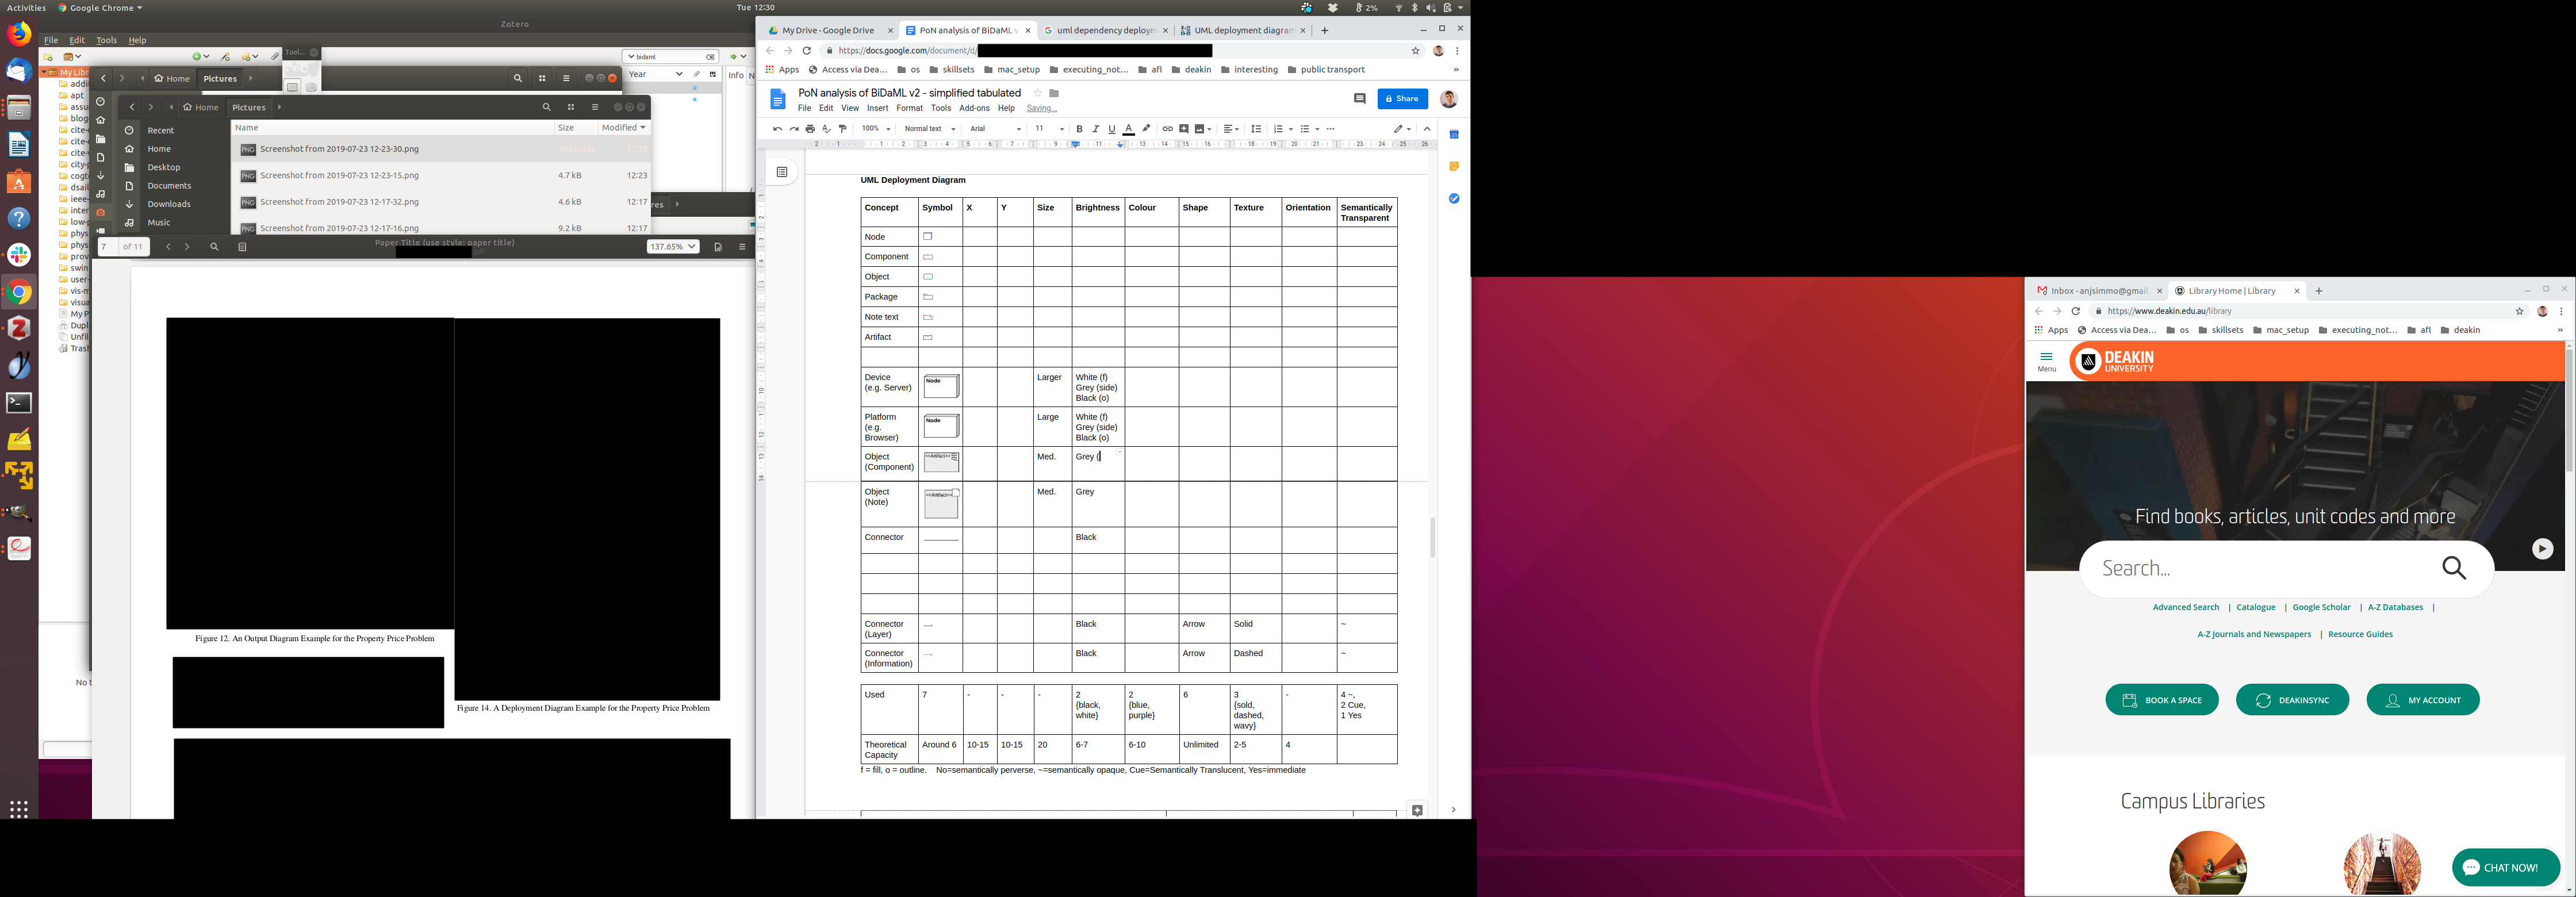Open the Format menu in Docs
Screen dimensions: 2576x897
909,108
